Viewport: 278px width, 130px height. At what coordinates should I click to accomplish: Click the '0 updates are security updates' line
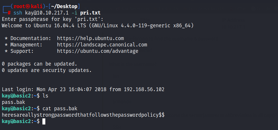coord(47,70)
